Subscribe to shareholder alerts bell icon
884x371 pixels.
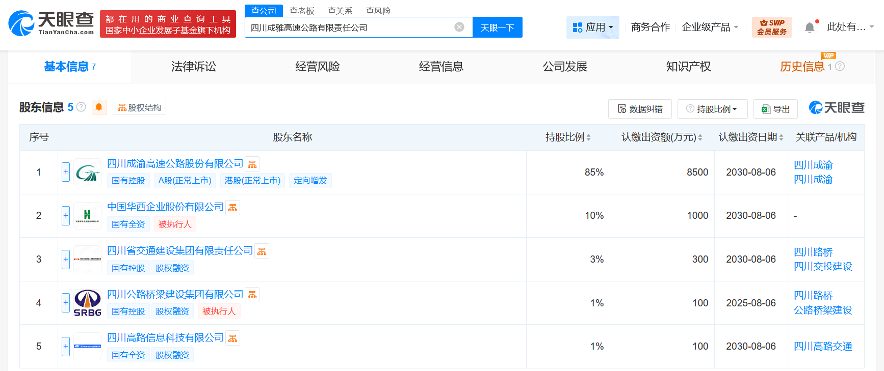[99, 107]
